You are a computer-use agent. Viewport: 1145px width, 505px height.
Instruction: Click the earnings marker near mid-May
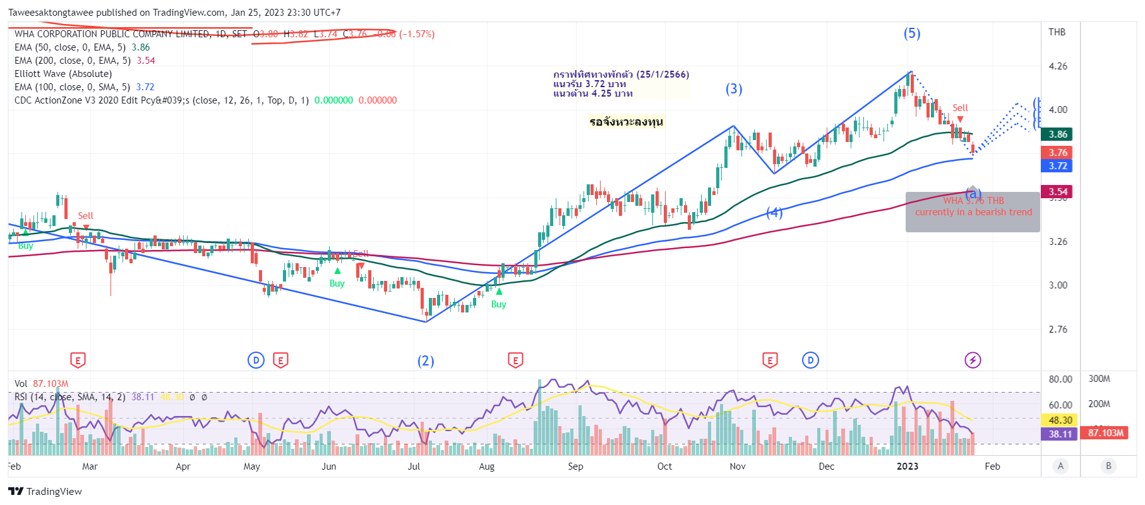[280, 360]
